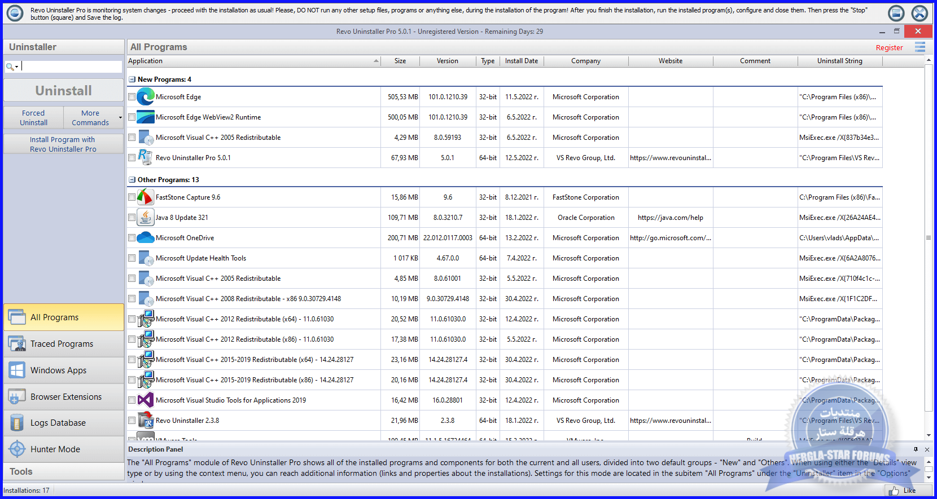Click the Traced Programs sidebar icon
Viewport: 937px width, 499px height.
click(x=17, y=344)
